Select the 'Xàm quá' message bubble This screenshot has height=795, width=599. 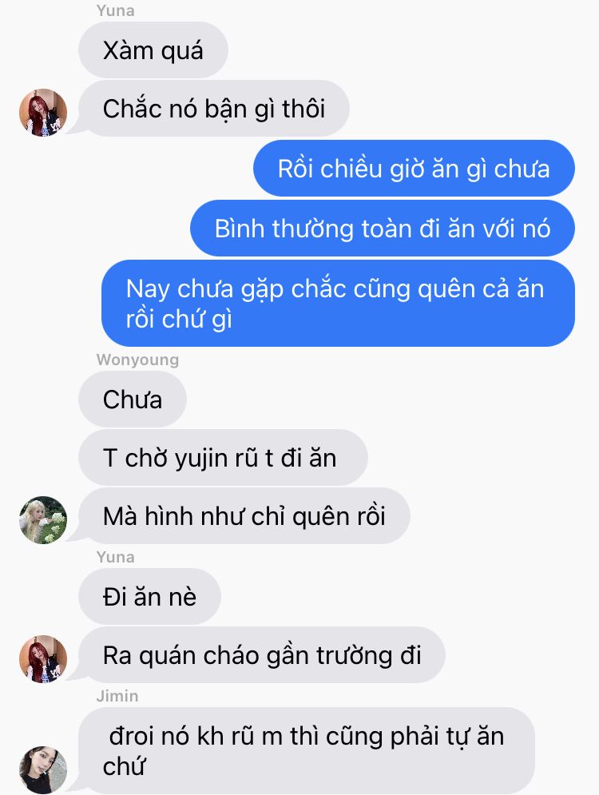pos(153,50)
